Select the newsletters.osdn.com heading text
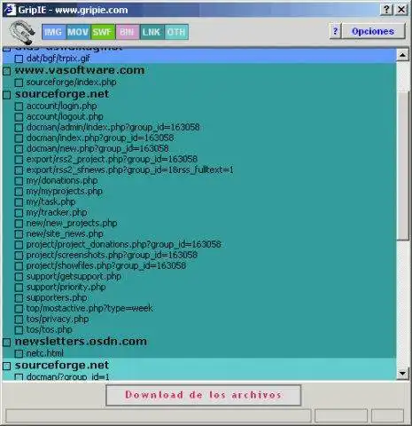 (81, 342)
